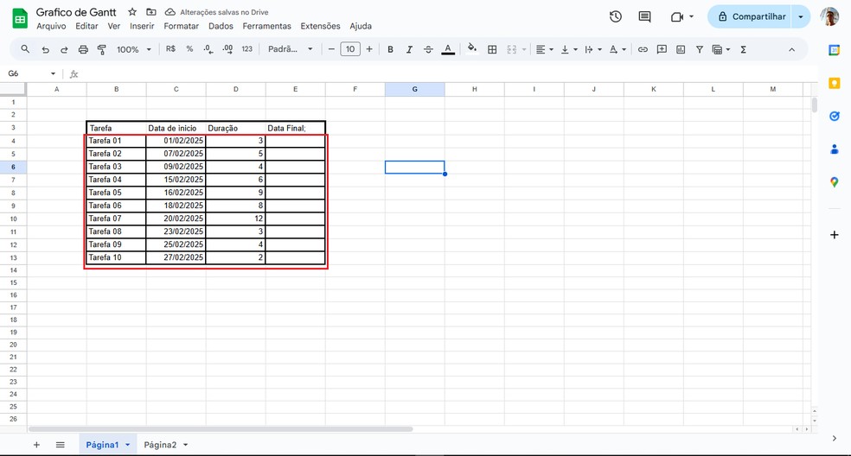Image resolution: width=851 pixels, height=456 pixels.
Task: Start a Meet call camera icon
Action: 676,16
